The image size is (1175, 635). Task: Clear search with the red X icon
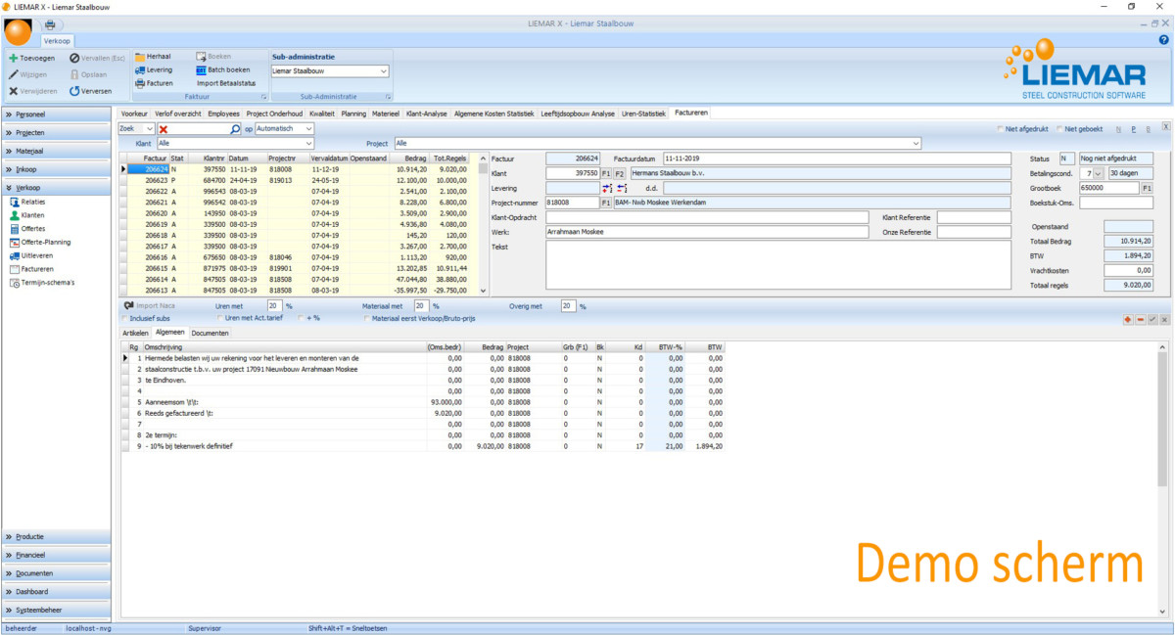[x=164, y=128]
